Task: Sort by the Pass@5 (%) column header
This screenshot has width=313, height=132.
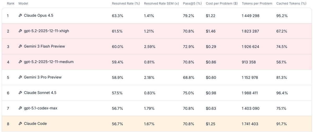Action: (192, 4)
